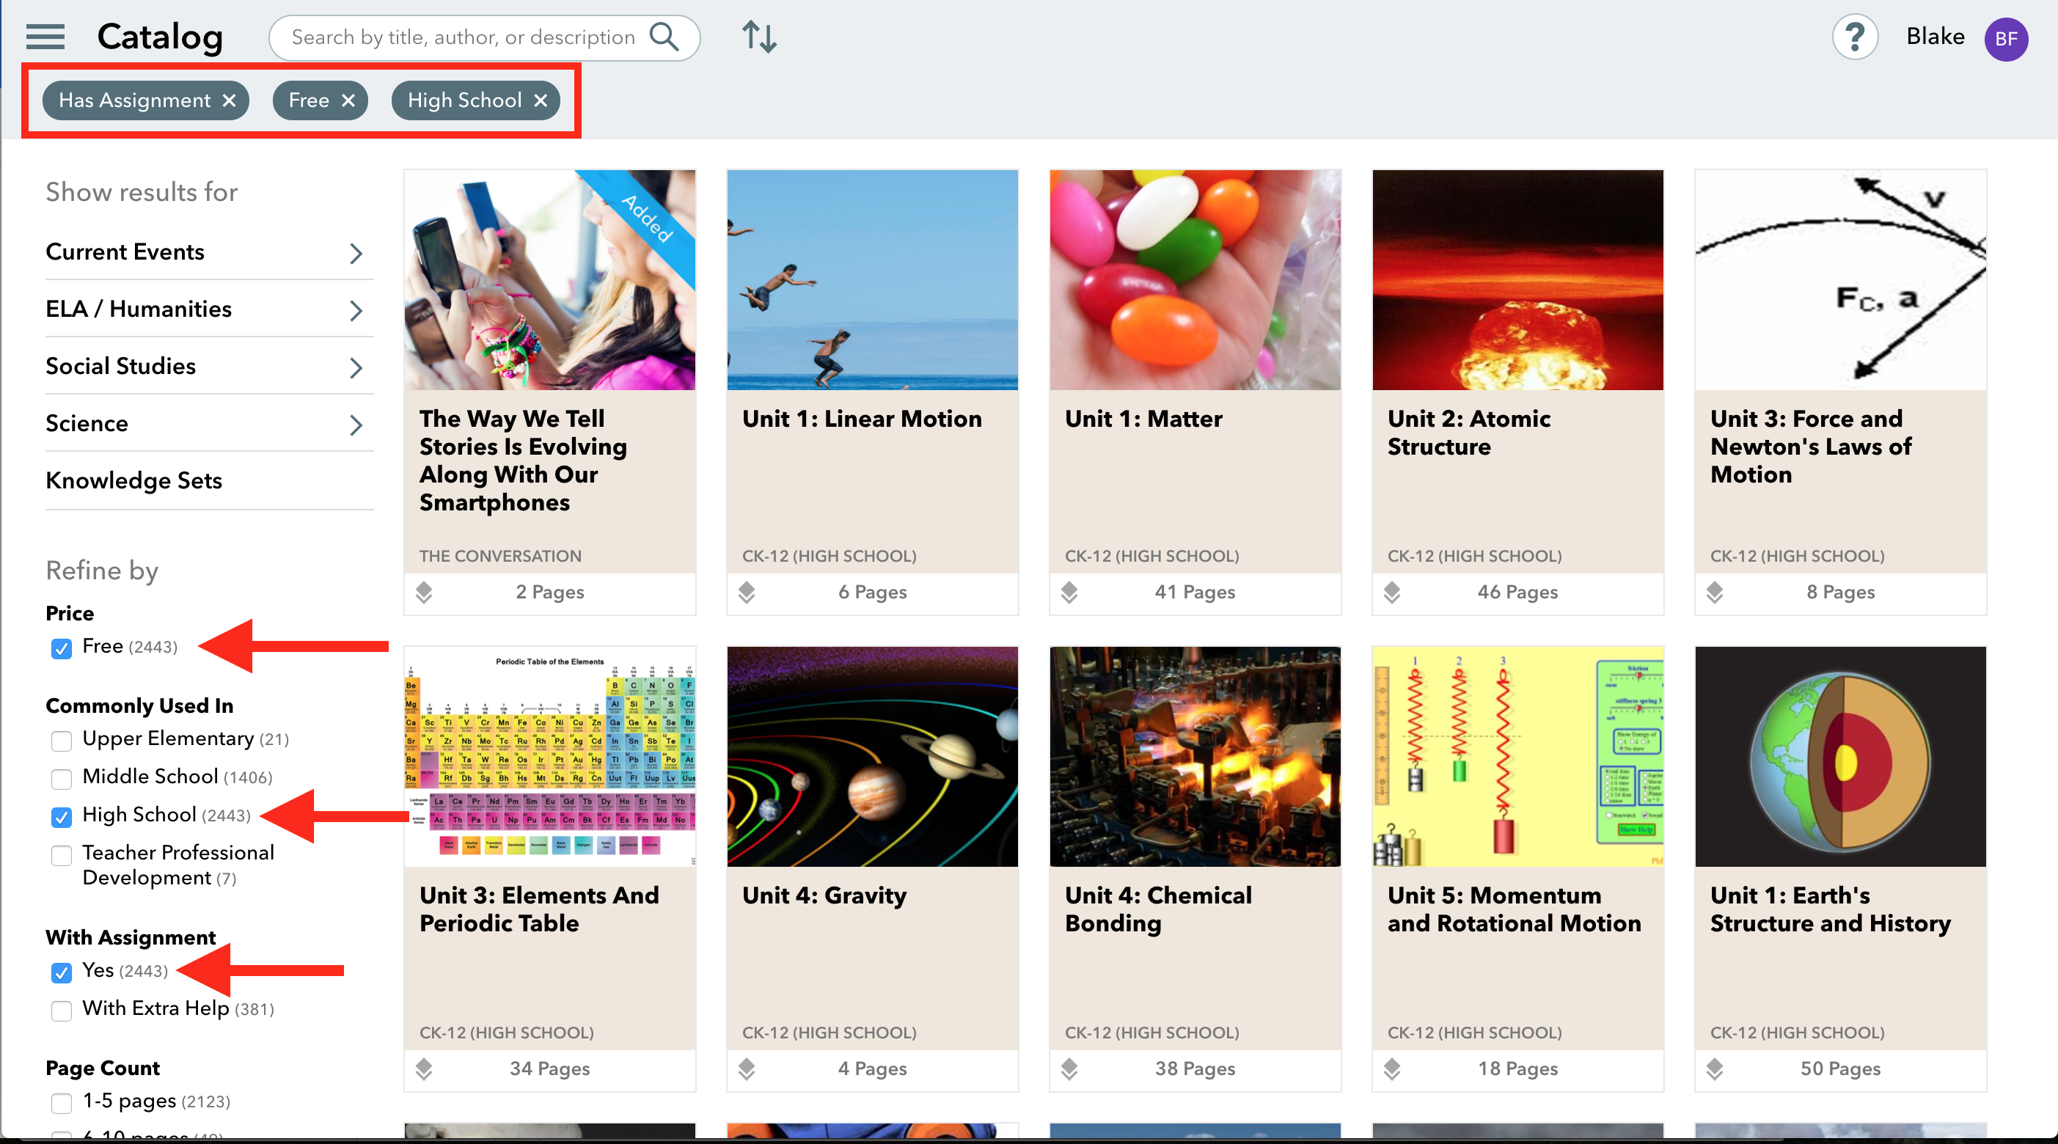This screenshot has height=1144, width=2058.
Task: Click the search magnifier icon
Action: pyautogui.click(x=664, y=37)
